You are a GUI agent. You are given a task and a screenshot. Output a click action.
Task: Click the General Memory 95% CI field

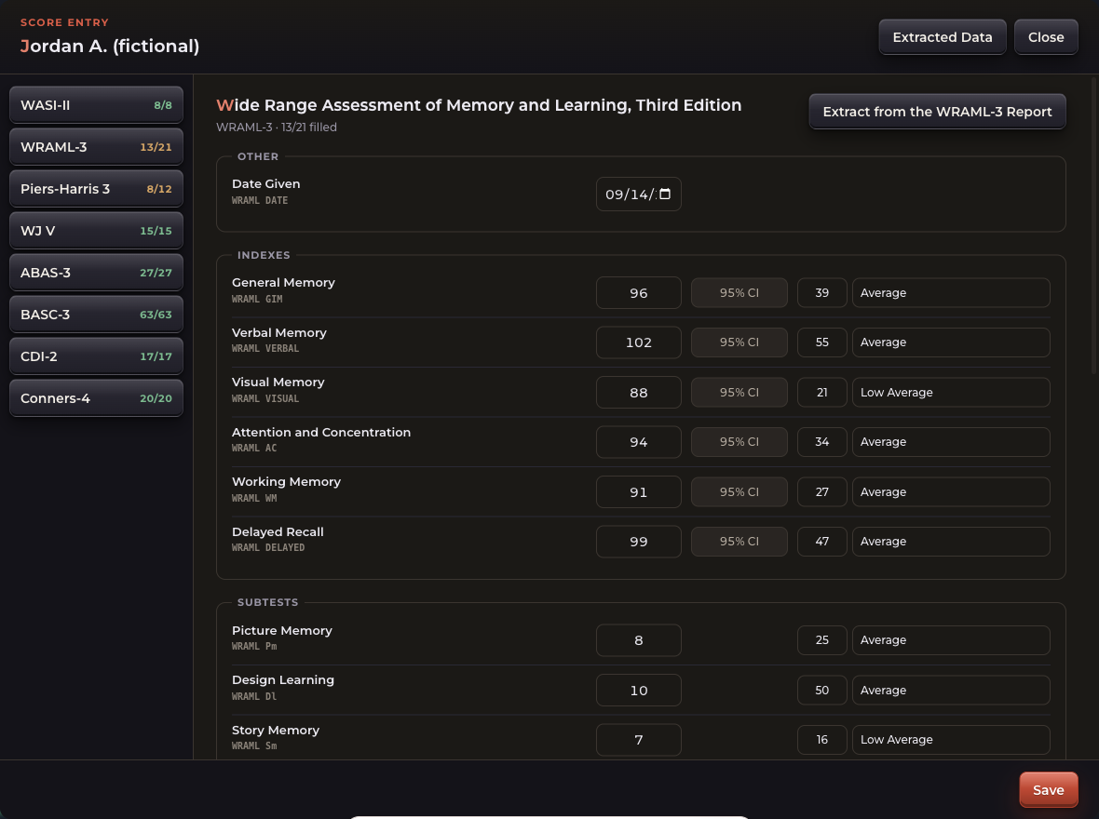[x=739, y=293]
